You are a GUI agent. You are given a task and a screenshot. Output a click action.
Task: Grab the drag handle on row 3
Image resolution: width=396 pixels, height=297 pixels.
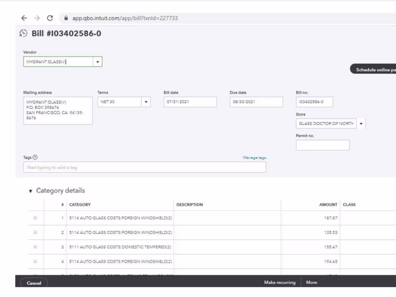(x=35, y=247)
